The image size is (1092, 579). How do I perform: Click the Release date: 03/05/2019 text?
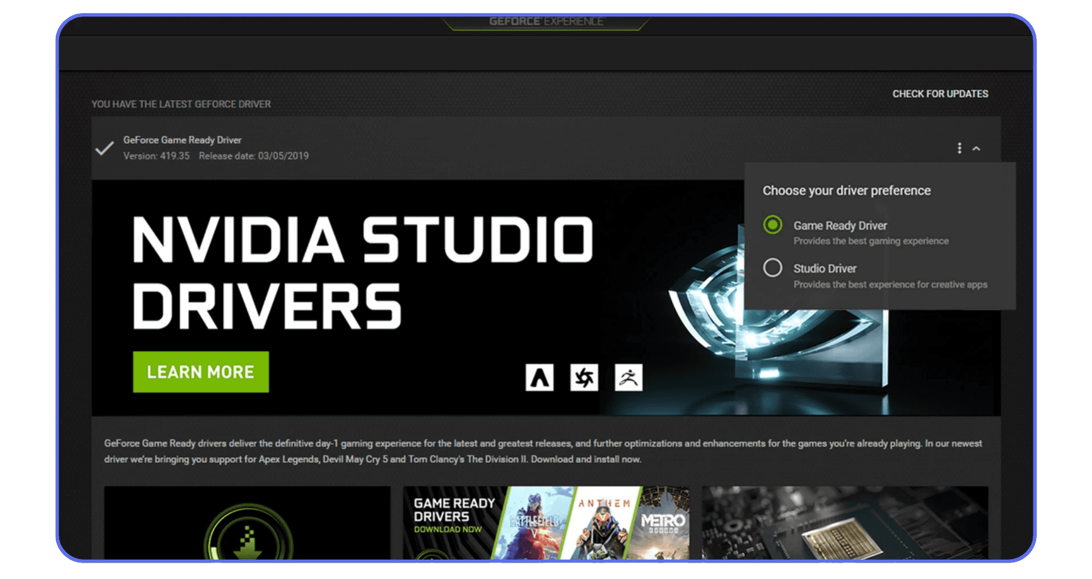254,156
